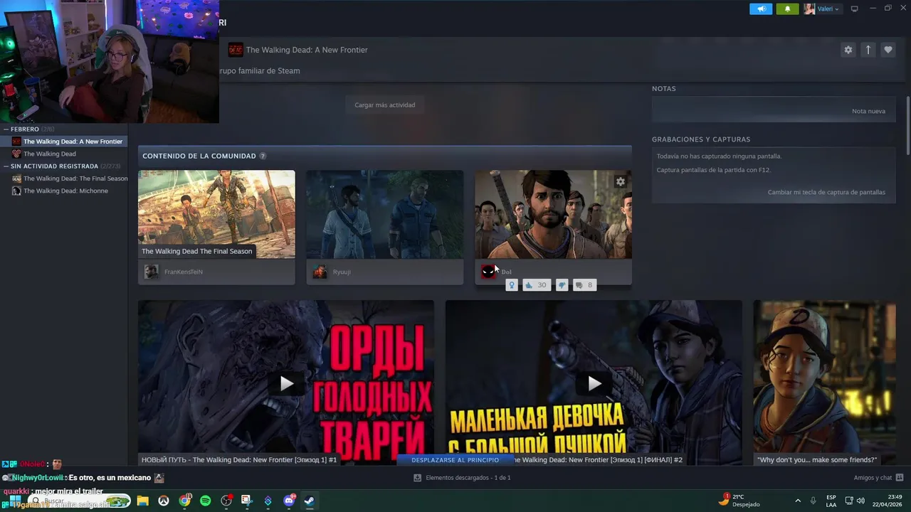Play the МАЛЕНЬКАЯ ДЕВОЧКА video

point(594,383)
